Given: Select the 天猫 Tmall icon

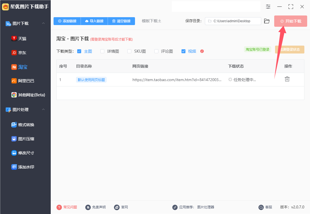Looking at the screenshot, I should click(14, 39).
